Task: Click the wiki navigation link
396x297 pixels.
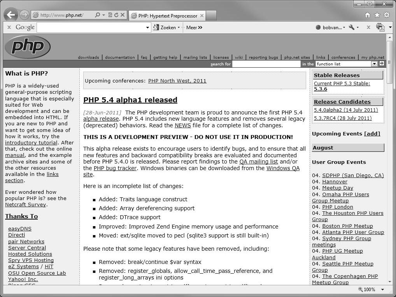Action: [x=239, y=57]
